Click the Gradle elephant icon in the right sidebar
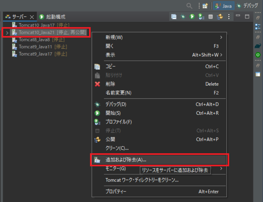This screenshot has width=263, height=202. coord(258,46)
